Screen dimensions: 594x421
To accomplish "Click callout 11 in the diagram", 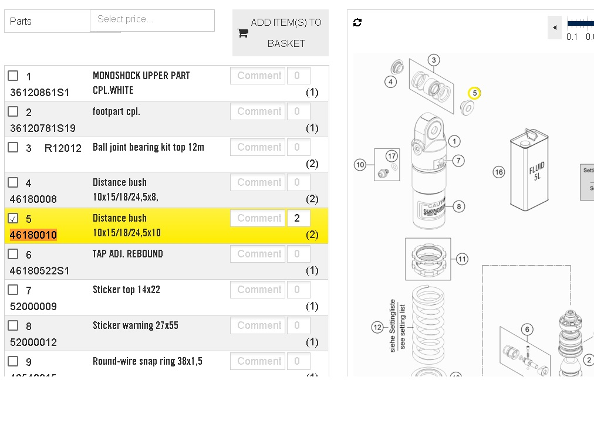I will coord(462,259).
